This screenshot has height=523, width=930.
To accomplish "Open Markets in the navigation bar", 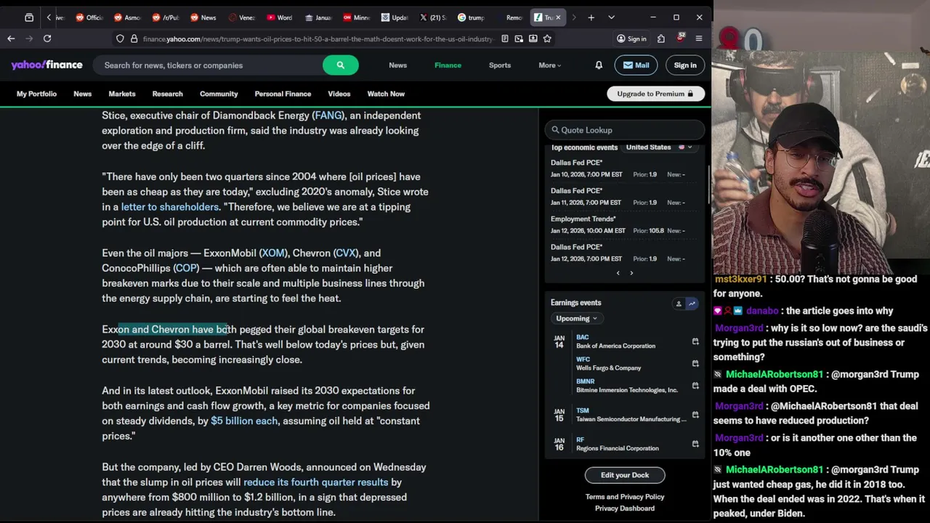I will pos(122,94).
